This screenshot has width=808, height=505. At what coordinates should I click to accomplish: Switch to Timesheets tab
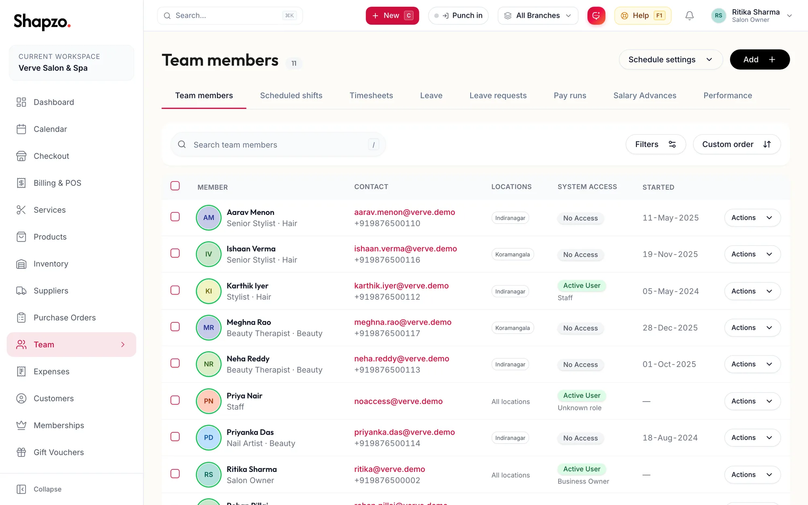pos(371,96)
